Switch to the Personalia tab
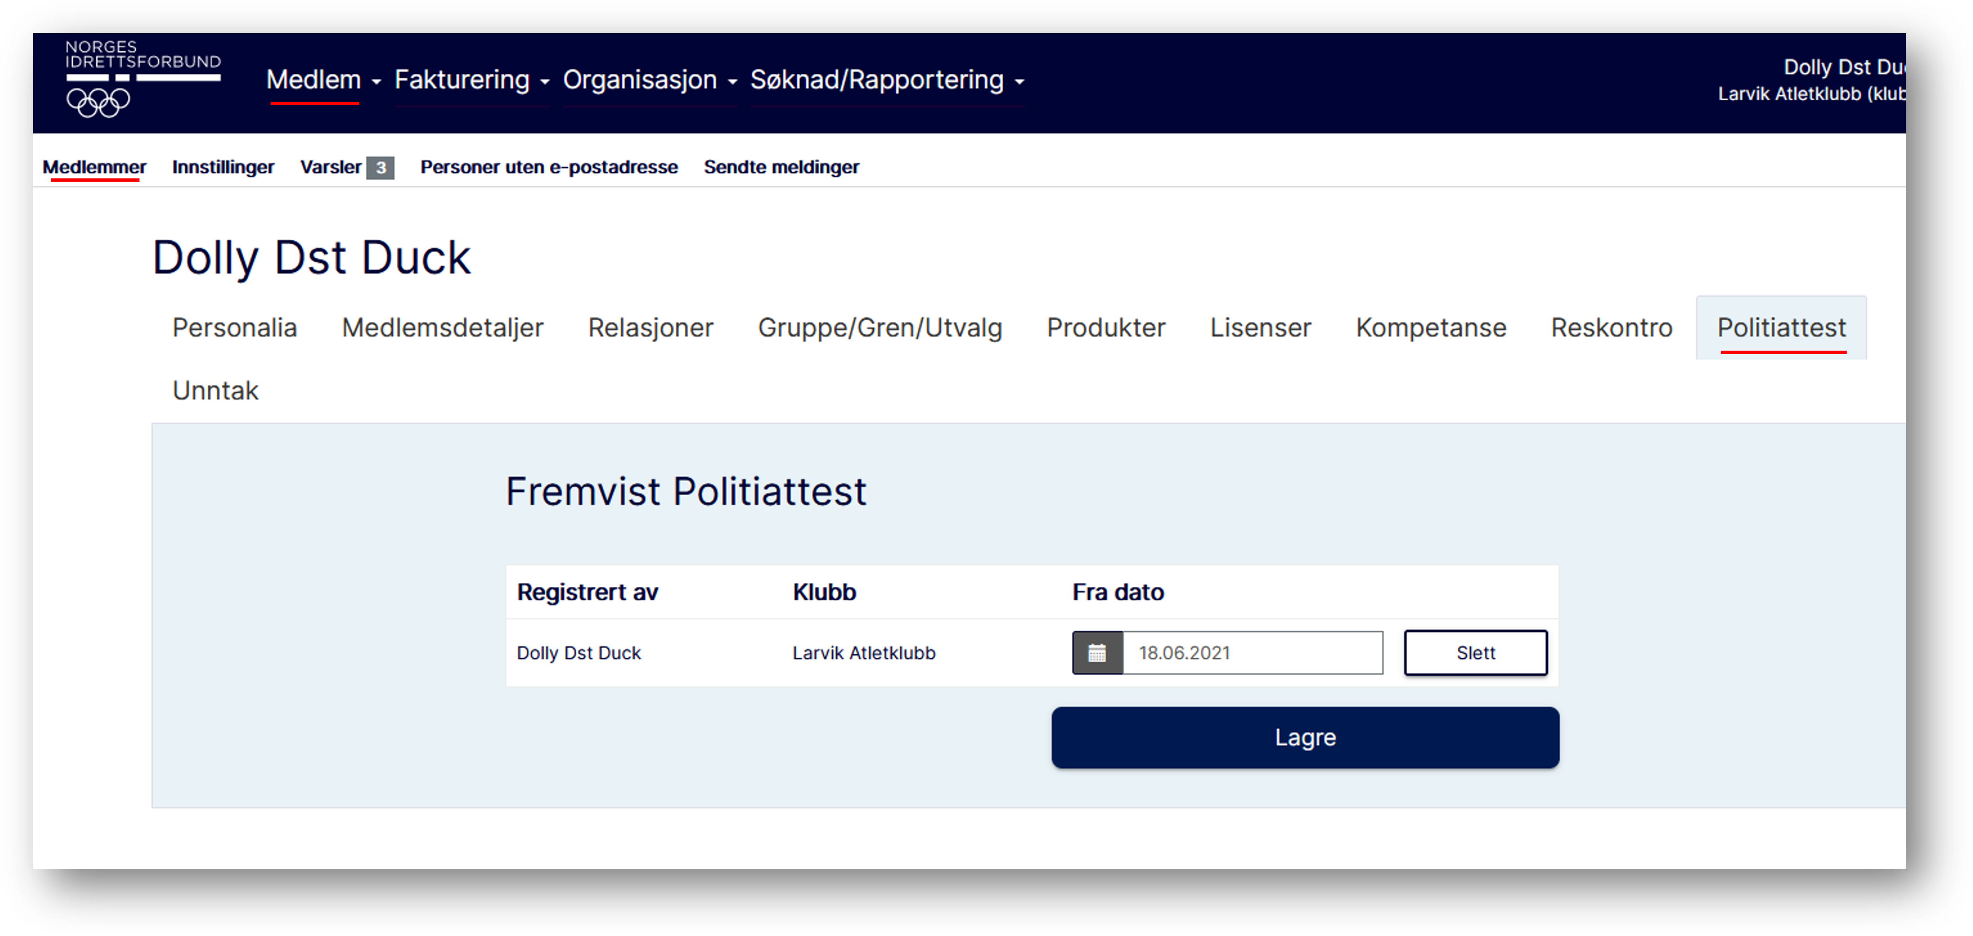The image size is (1973, 936). [x=234, y=327]
